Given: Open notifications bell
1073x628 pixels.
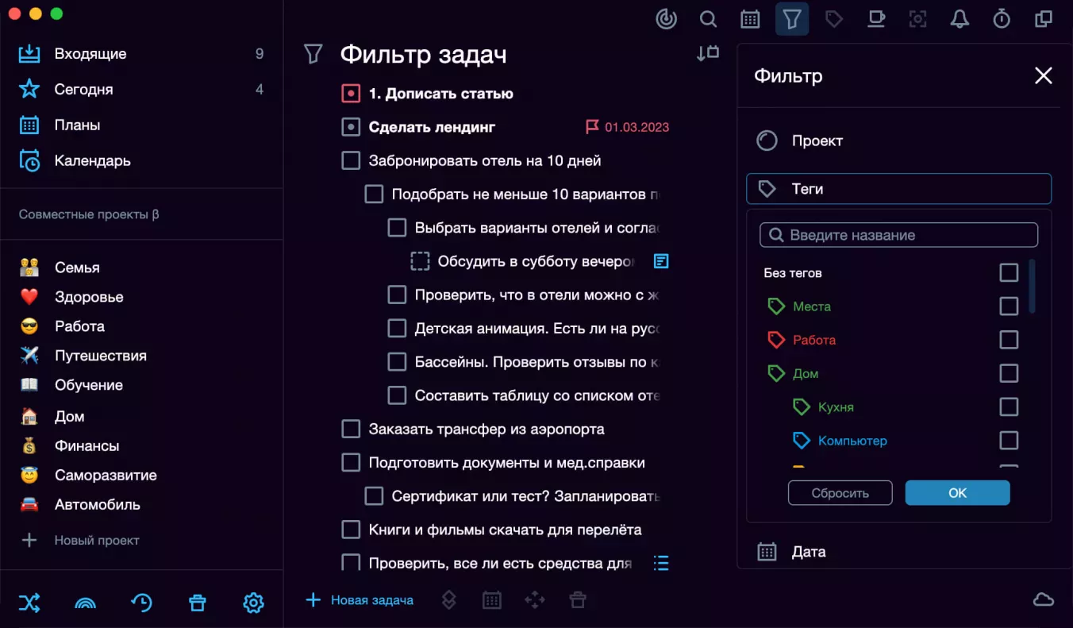Looking at the screenshot, I should tap(960, 19).
